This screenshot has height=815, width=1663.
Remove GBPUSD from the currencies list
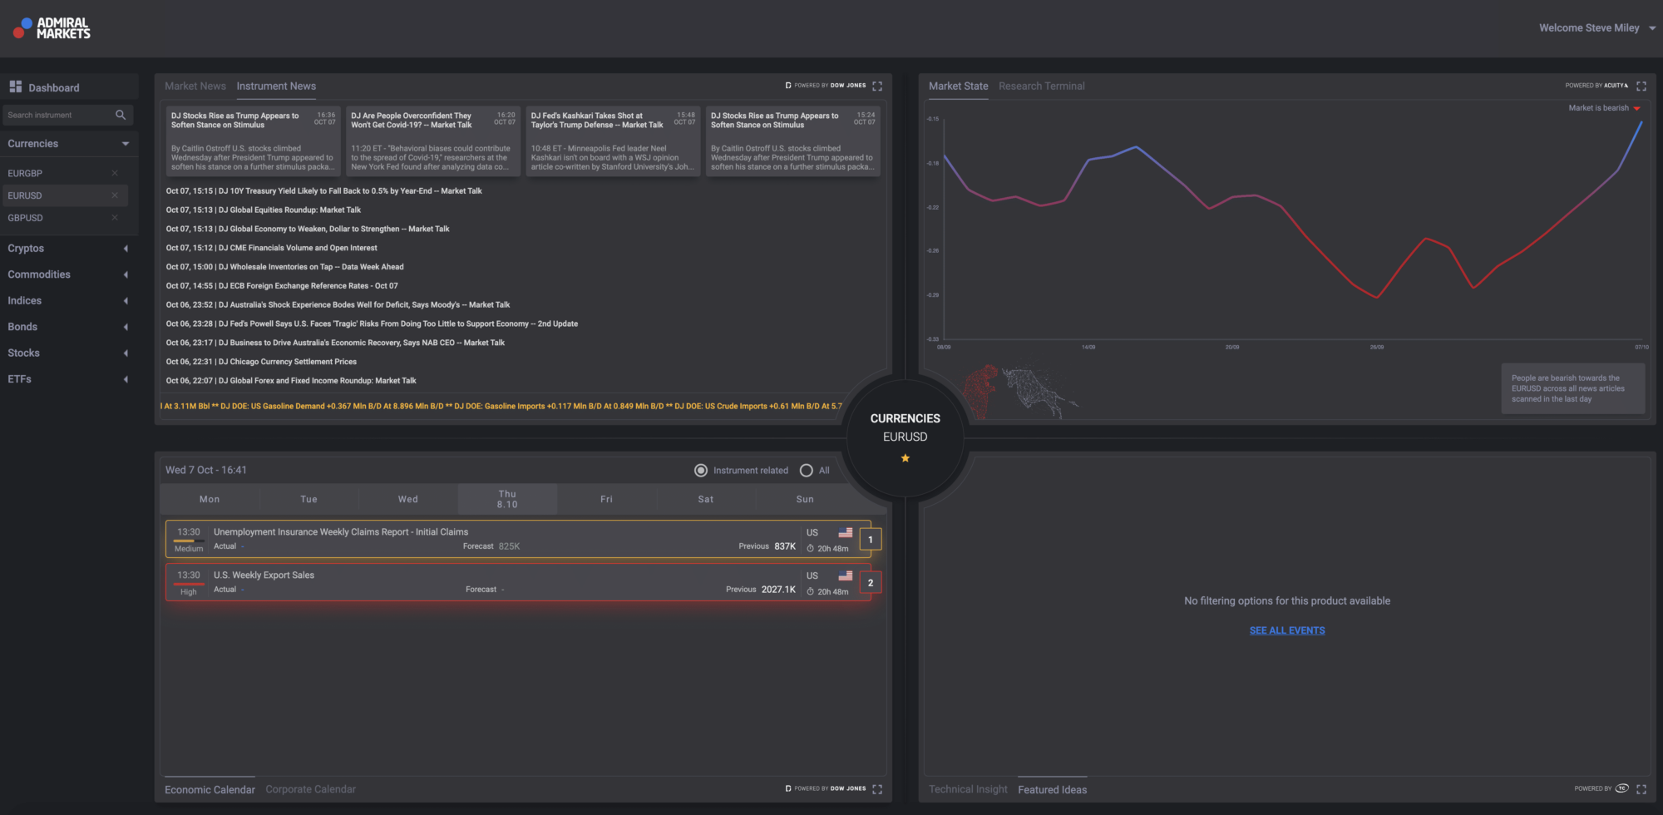(x=115, y=218)
